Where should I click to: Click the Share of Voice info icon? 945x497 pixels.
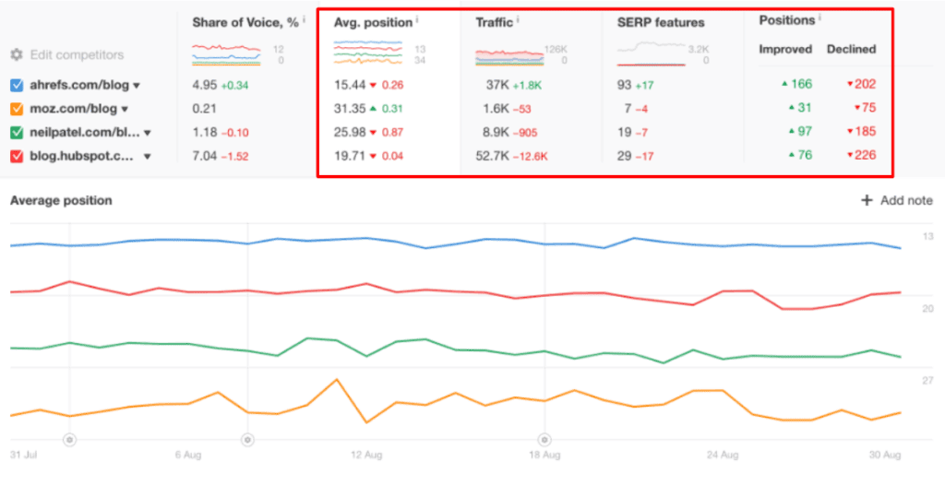click(303, 19)
